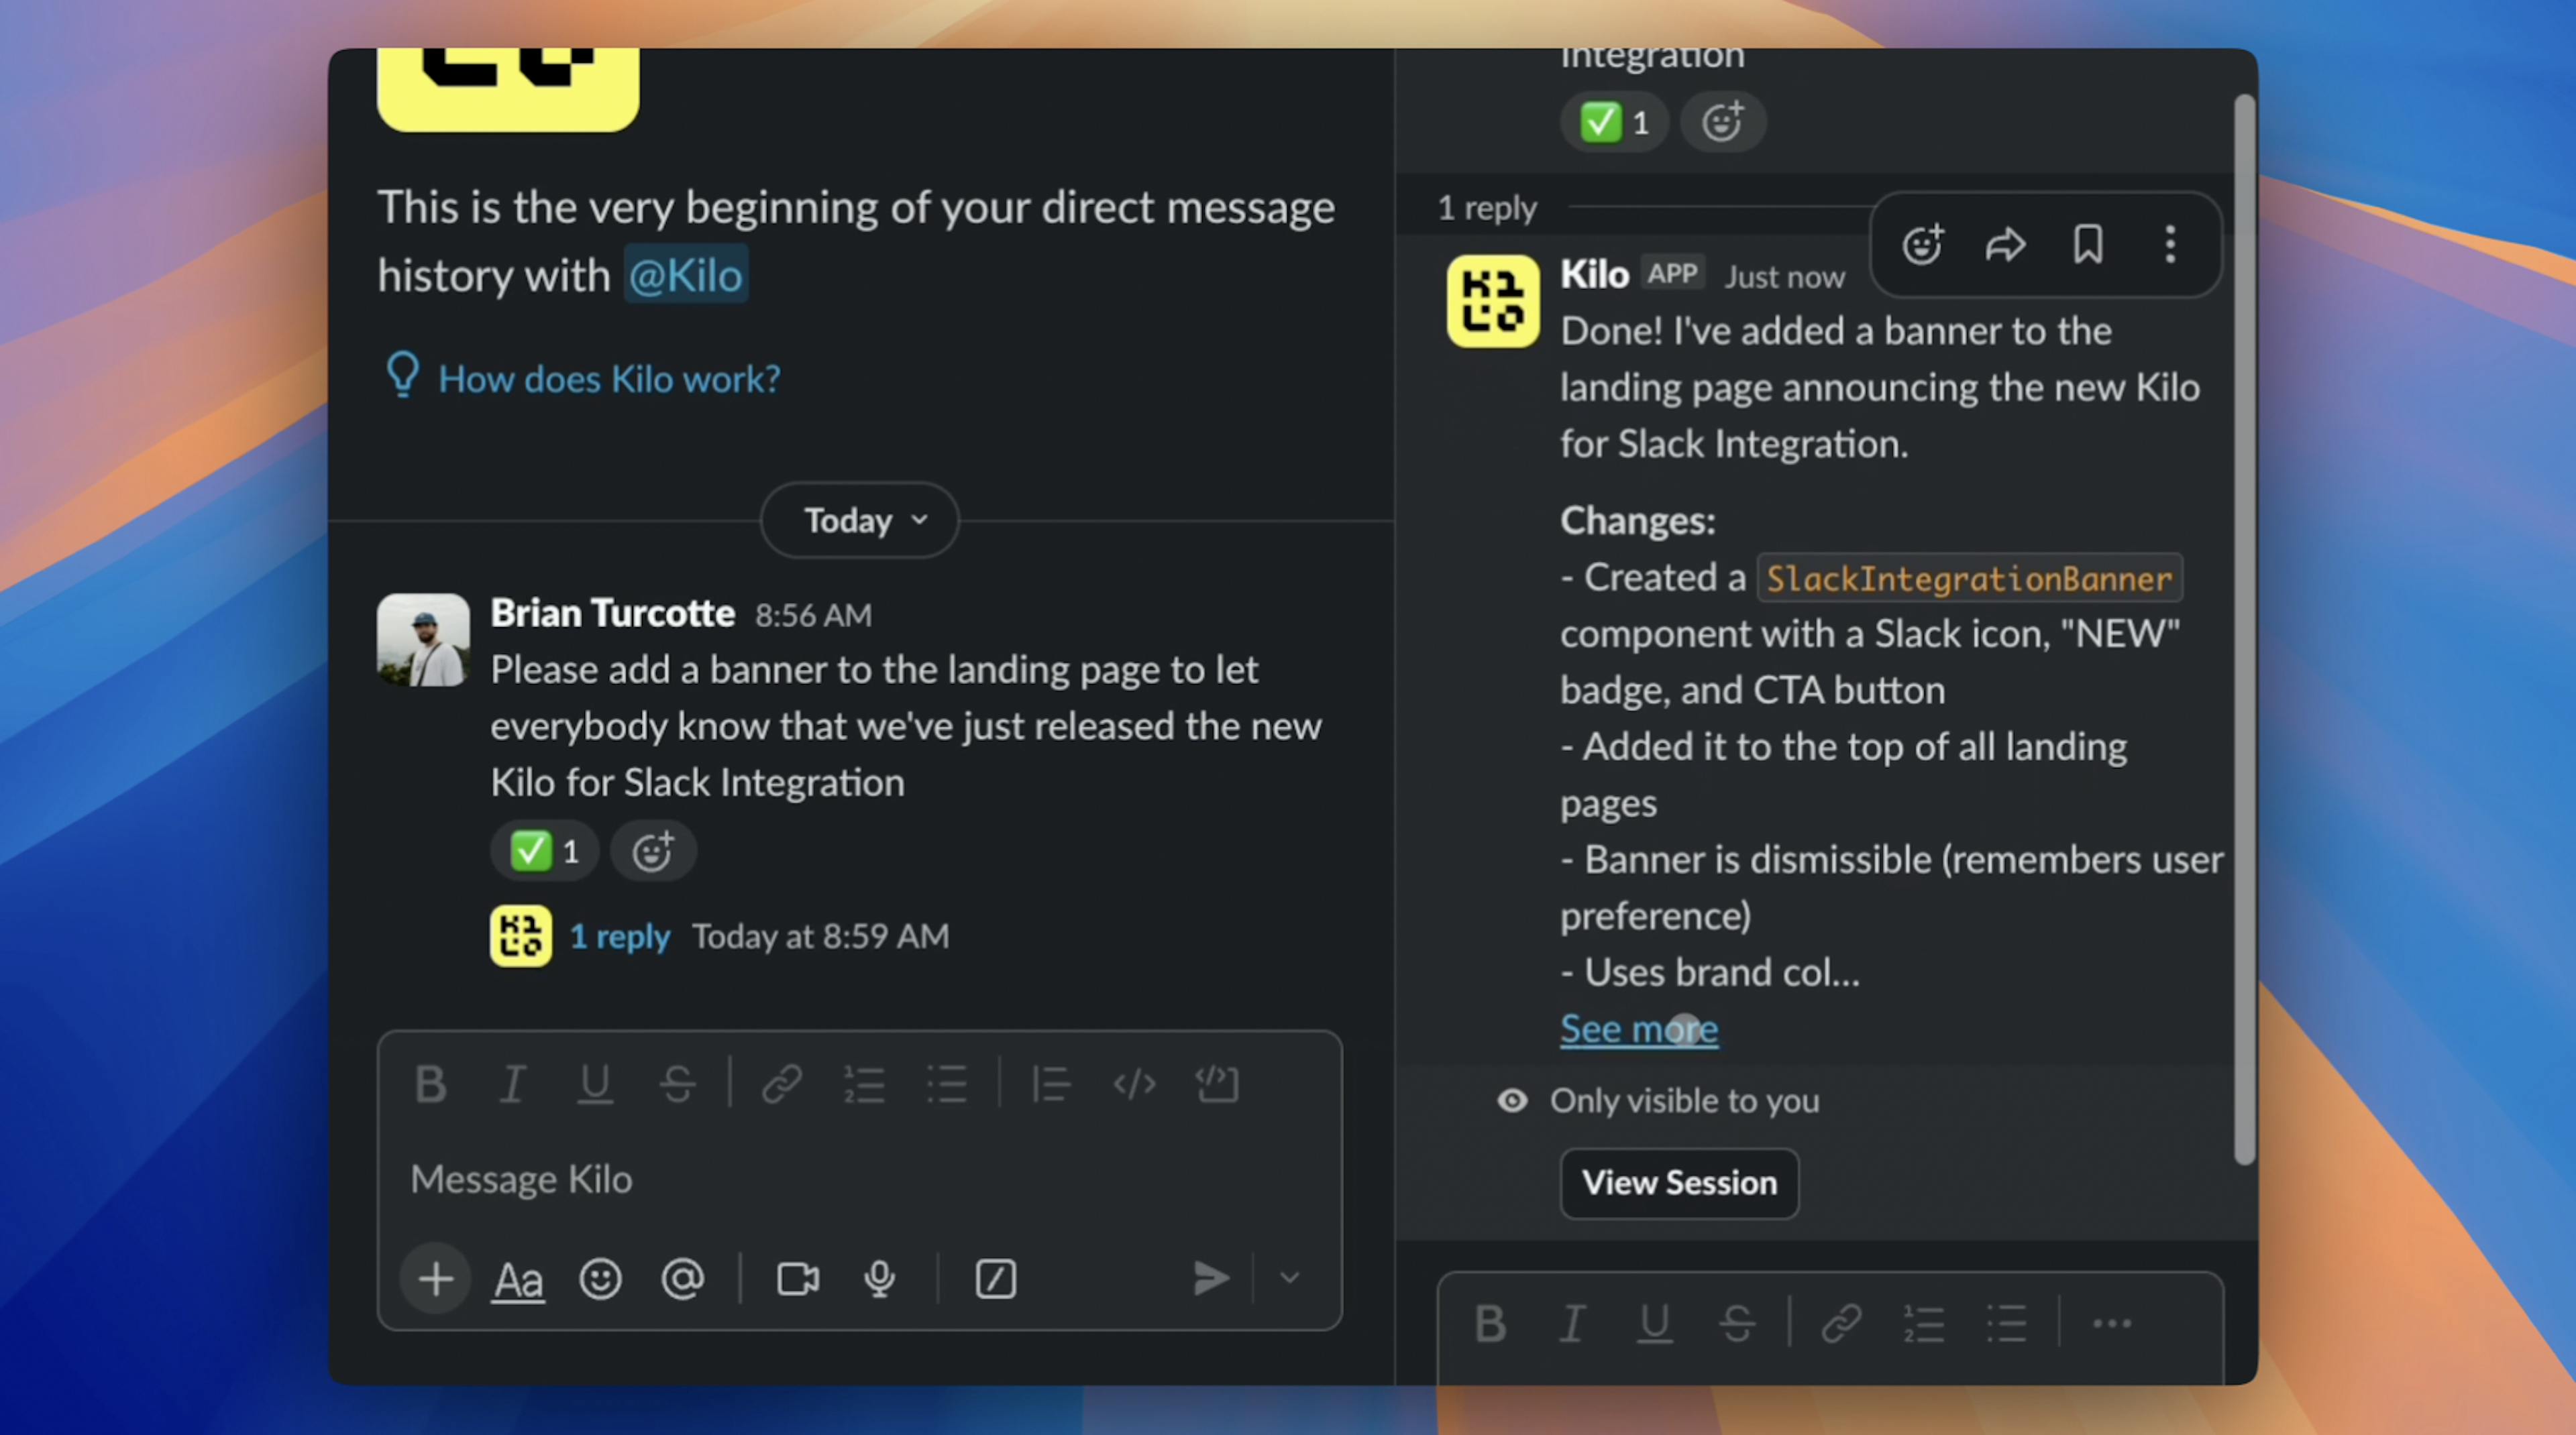Forward Kilo's thread reply
The width and height of the screenshot is (2576, 1435).
point(2006,245)
